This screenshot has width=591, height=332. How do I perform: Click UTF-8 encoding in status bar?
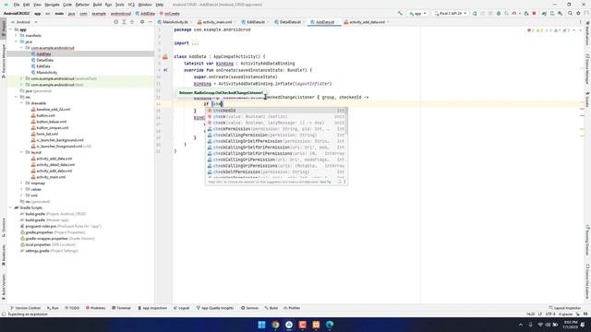pos(550,314)
